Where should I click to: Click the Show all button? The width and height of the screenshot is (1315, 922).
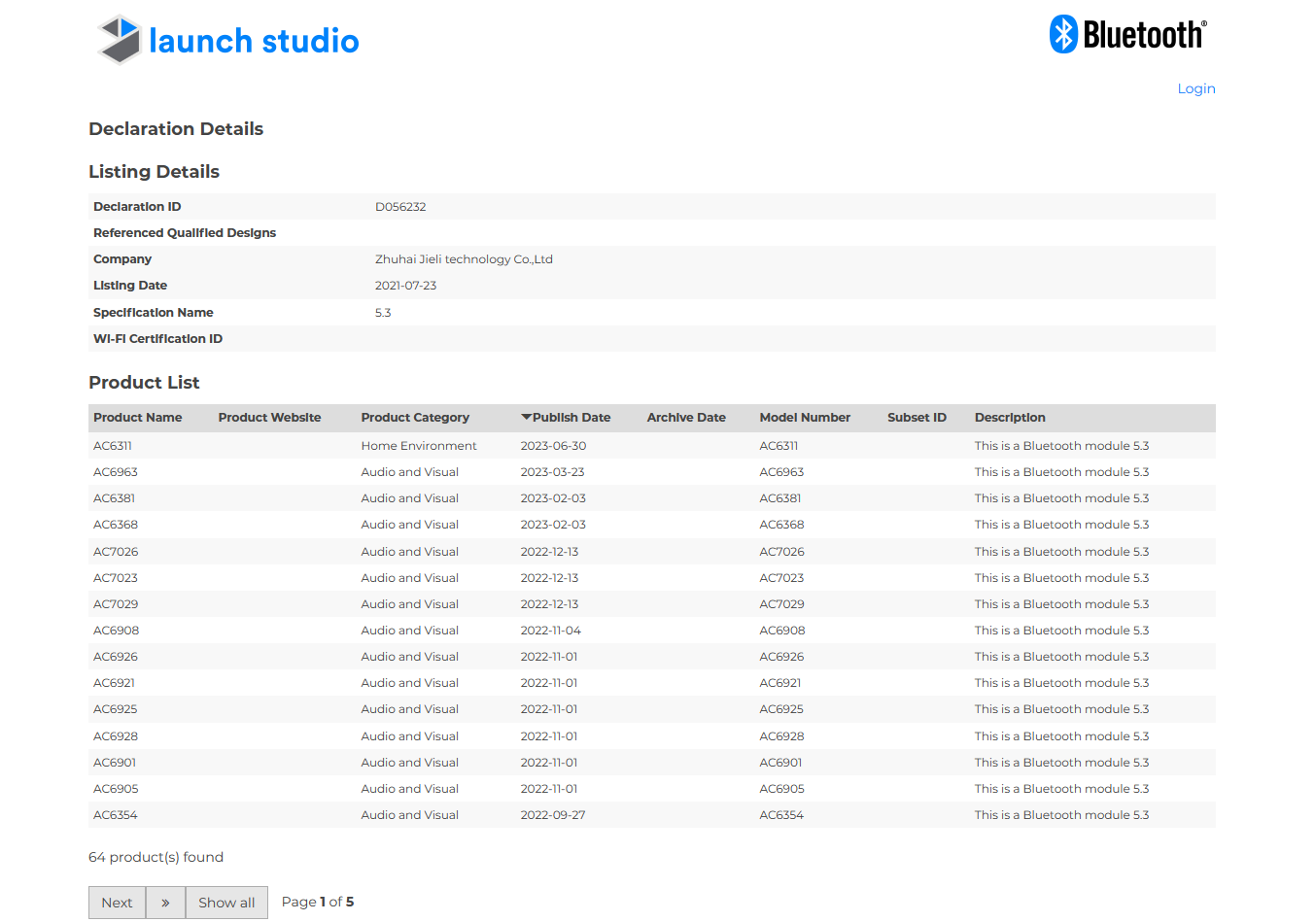(226, 903)
